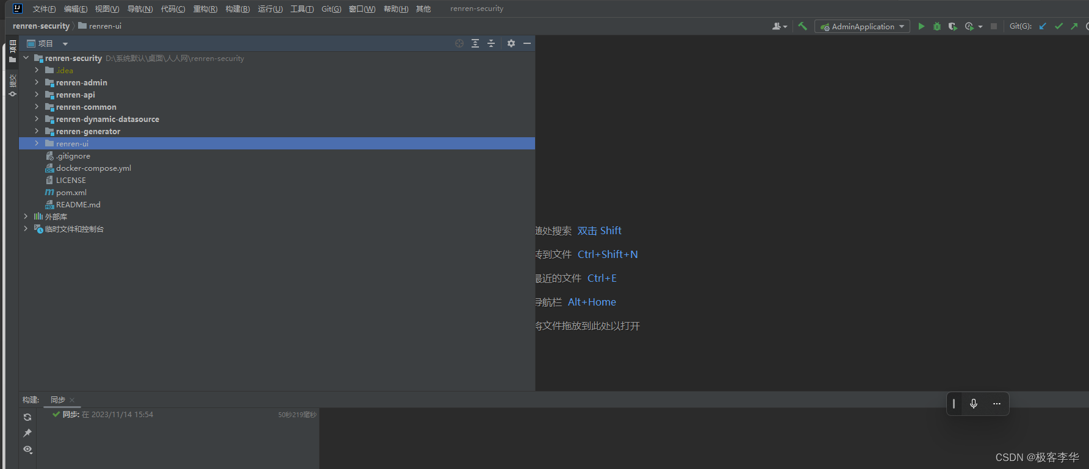Open the 帮助(H) menu
Image resolution: width=1089 pixels, height=469 pixels.
click(396, 9)
